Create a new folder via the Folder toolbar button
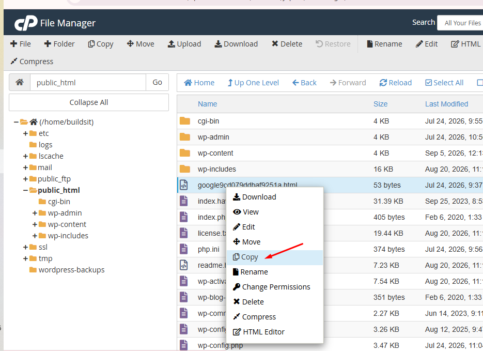The height and width of the screenshot is (351, 483). coord(59,44)
